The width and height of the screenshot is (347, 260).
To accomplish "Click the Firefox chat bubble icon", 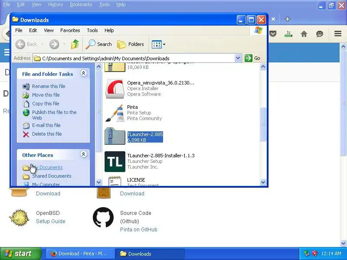I will click(320, 34).
